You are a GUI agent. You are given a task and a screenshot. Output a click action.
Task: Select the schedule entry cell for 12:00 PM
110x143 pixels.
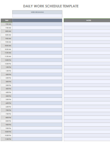tap(37, 60)
